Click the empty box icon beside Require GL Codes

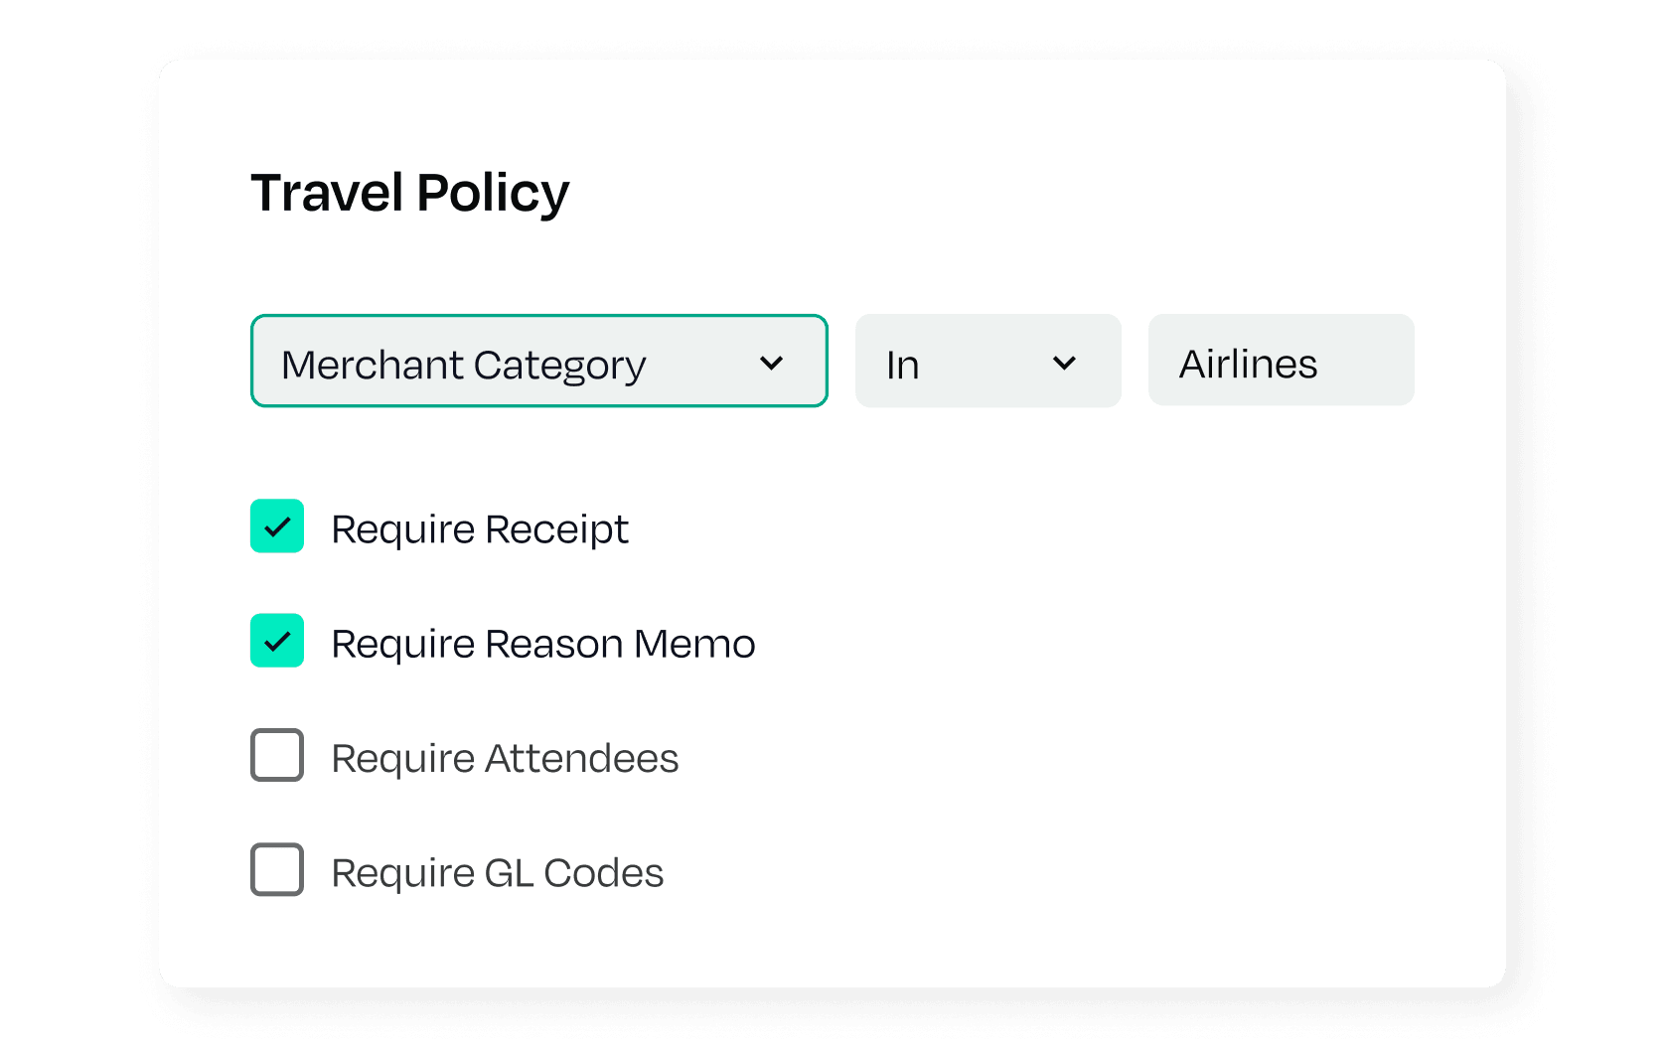(277, 869)
